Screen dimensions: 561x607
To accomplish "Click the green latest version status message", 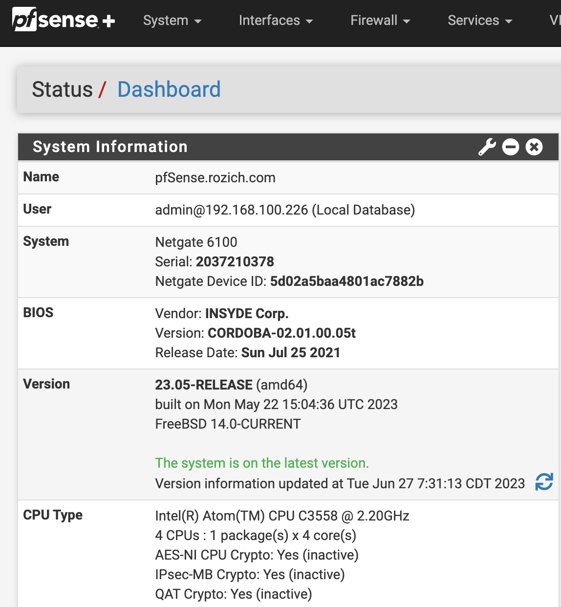I will click(262, 463).
